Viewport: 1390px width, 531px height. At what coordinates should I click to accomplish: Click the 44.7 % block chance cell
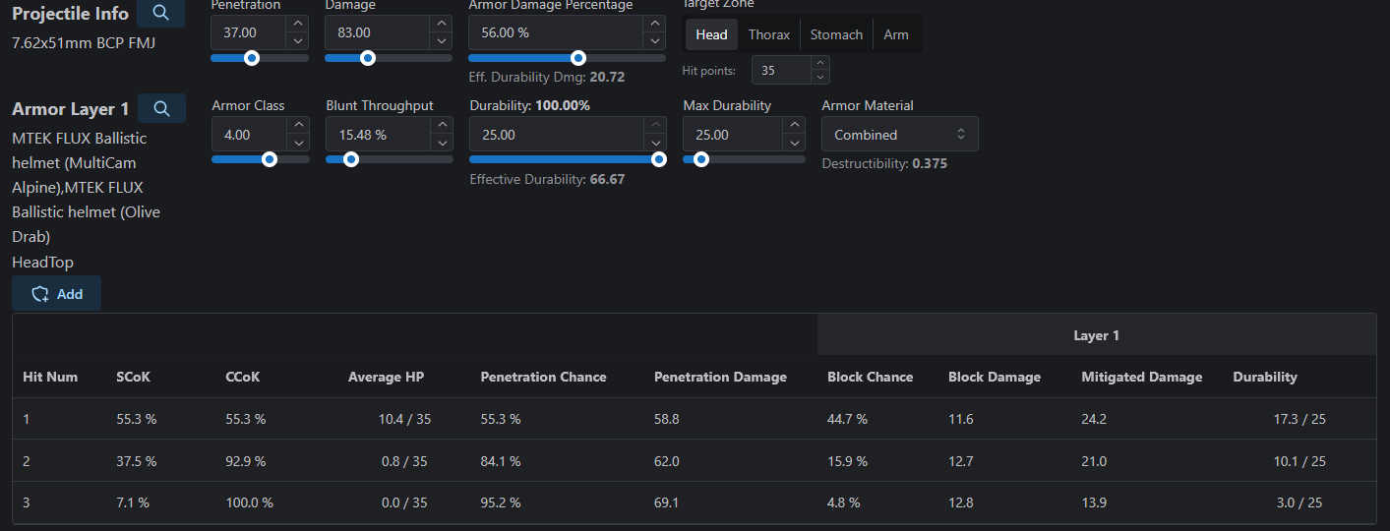(x=847, y=419)
